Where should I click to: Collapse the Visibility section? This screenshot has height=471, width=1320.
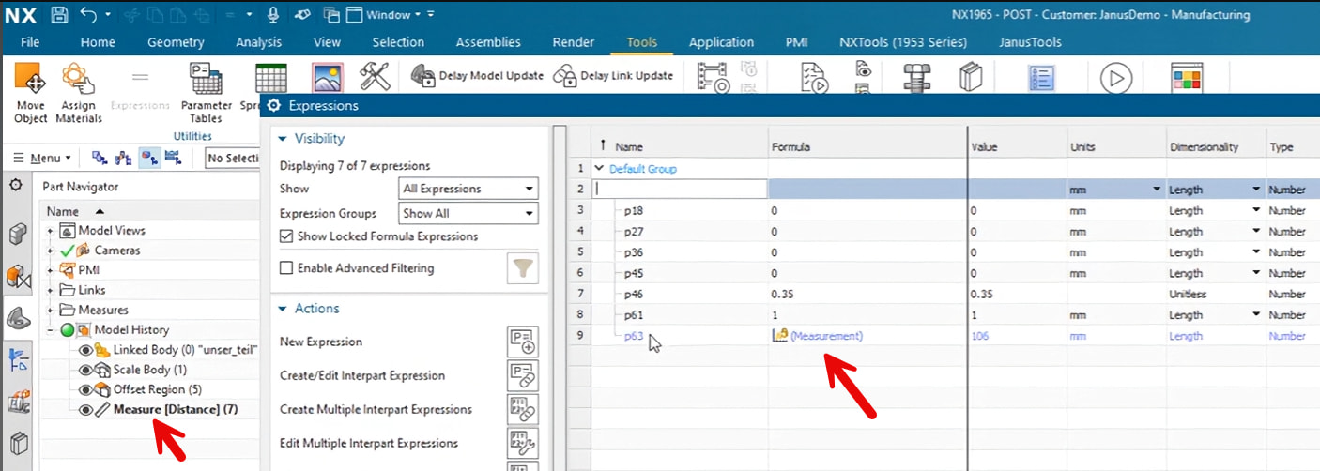[x=283, y=139]
